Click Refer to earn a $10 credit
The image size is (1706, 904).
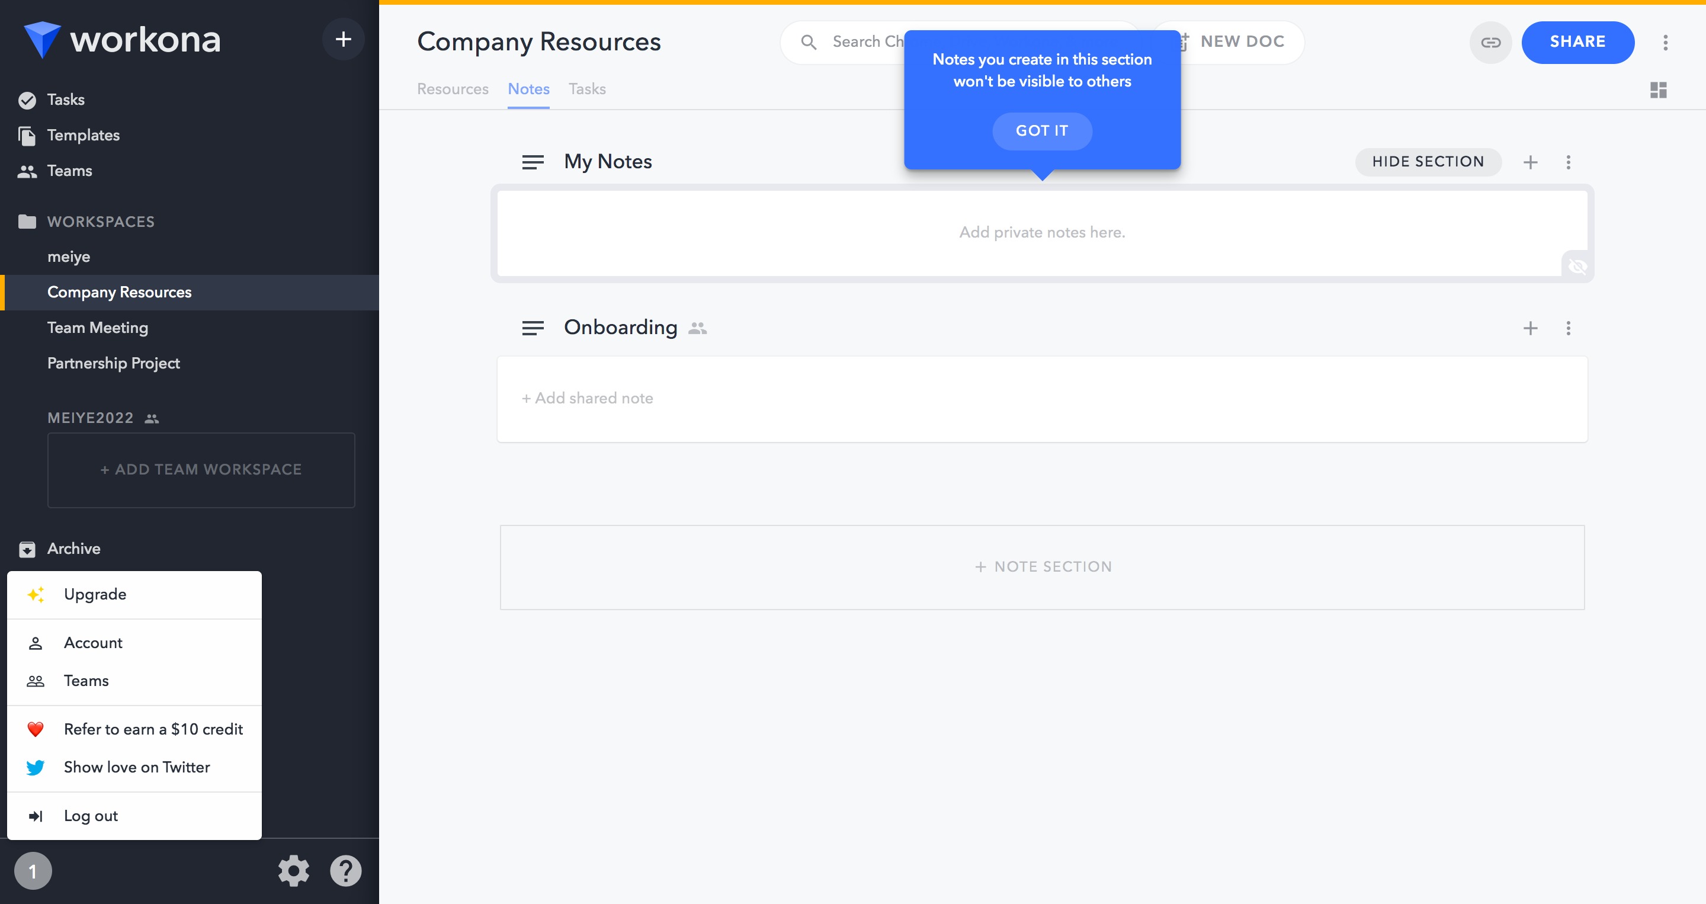pyautogui.click(x=134, y=729)
